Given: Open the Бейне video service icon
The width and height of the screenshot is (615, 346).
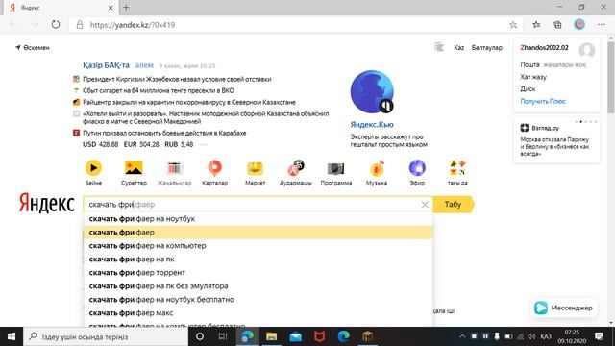Looking at the screenshot, I should tap(93, 168).
